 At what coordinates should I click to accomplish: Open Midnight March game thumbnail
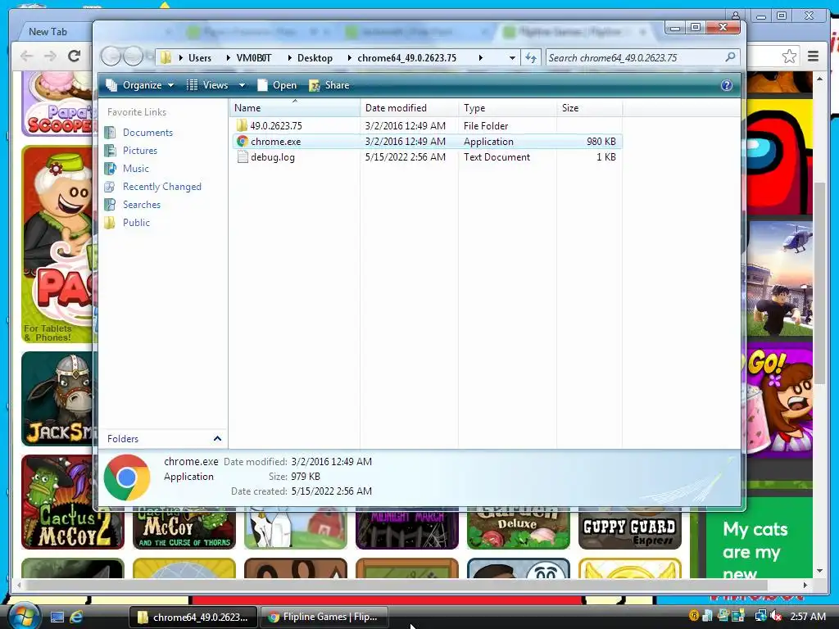tap(406, 527)
